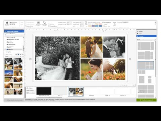
Task: Pick the beige background swatch
Action: coord(90,26)
